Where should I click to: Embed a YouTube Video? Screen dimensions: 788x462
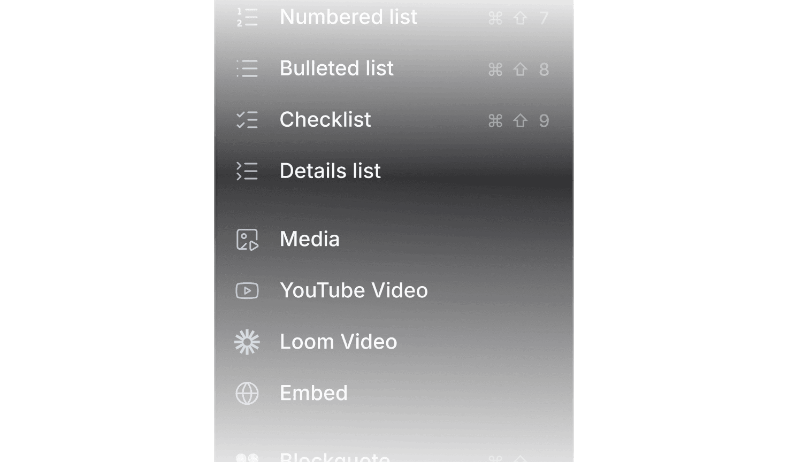coord(354,290)
